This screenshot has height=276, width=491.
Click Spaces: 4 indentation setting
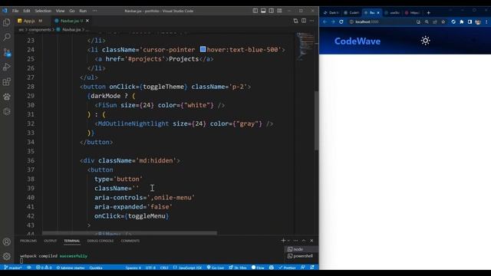pos(133,268)
